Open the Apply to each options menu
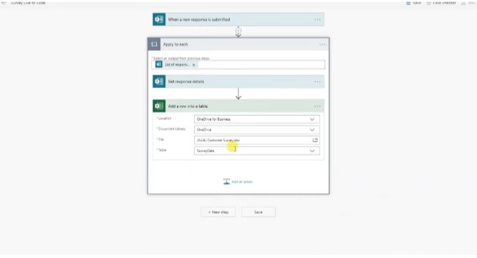The width and height of the screenshot is (477, 258). [322, 44]
